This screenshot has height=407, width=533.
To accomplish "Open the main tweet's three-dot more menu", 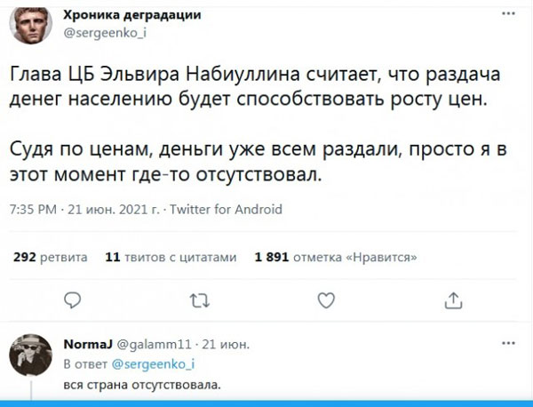I will click(507, 15).
